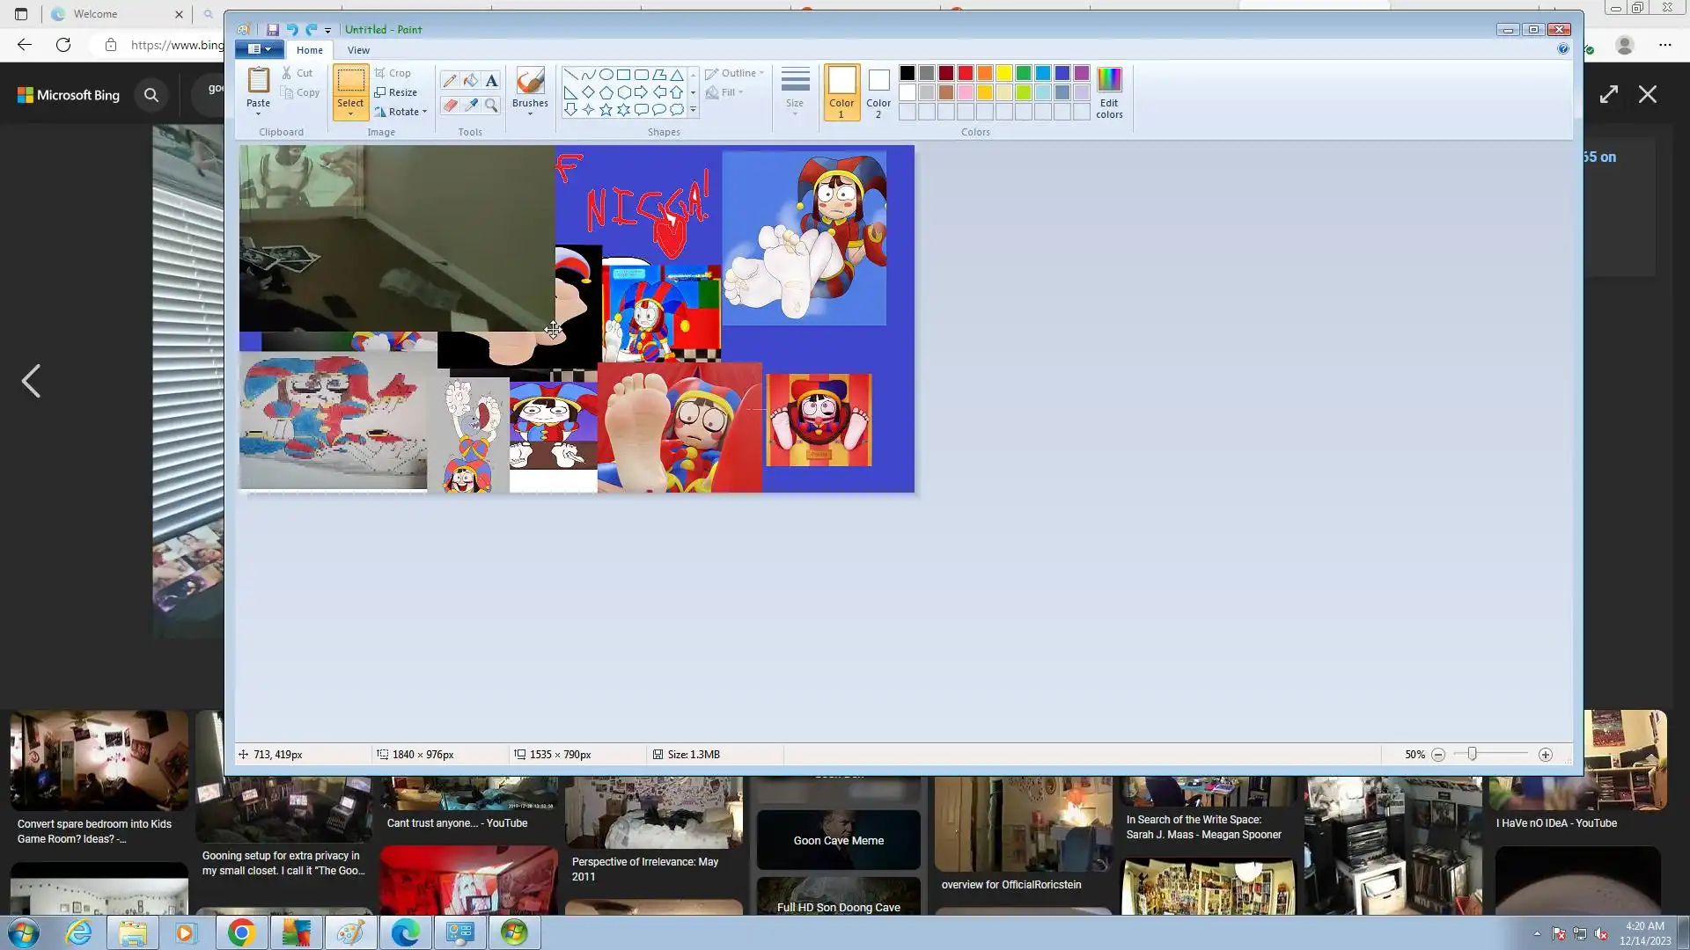This screenshot has height=950, width=1690.
Task: Click the Save icon in title bar
Action: coord(273,29)
